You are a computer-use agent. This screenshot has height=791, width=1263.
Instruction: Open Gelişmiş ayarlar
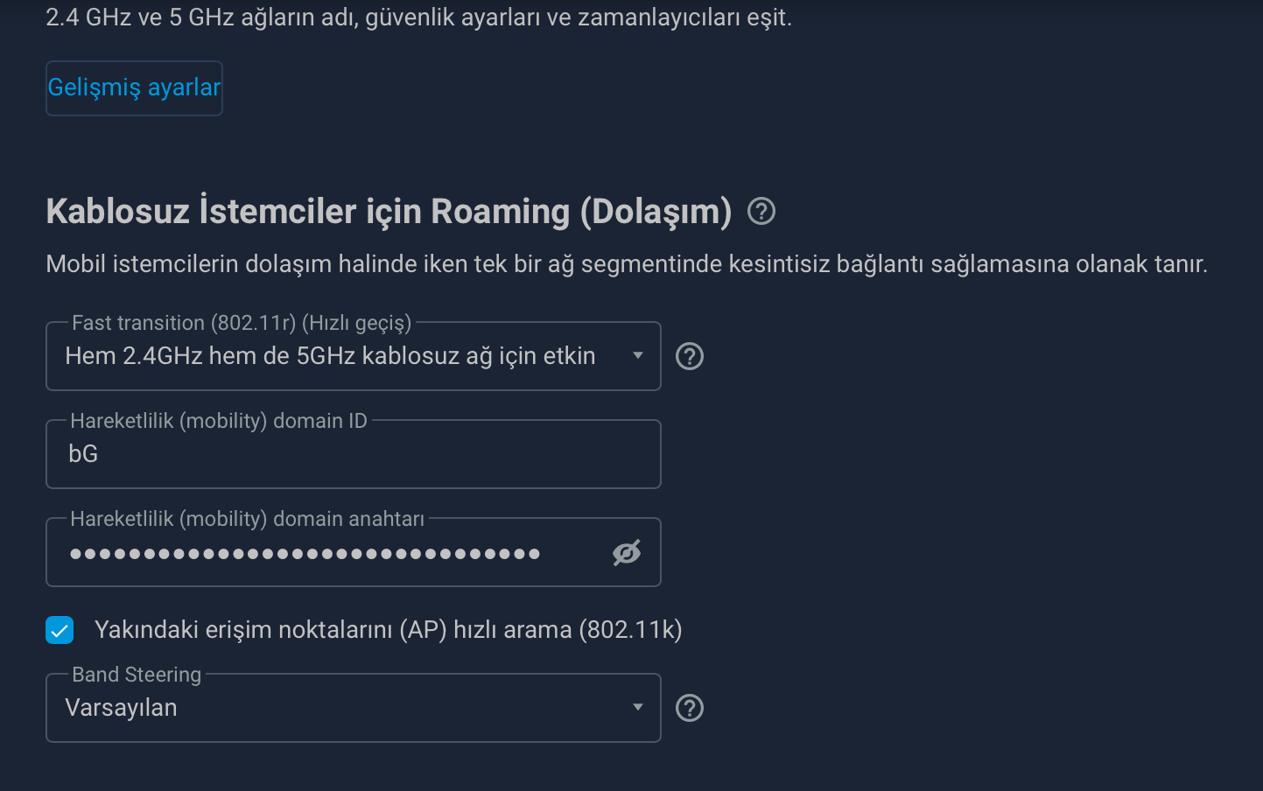[x=134, y=87]
